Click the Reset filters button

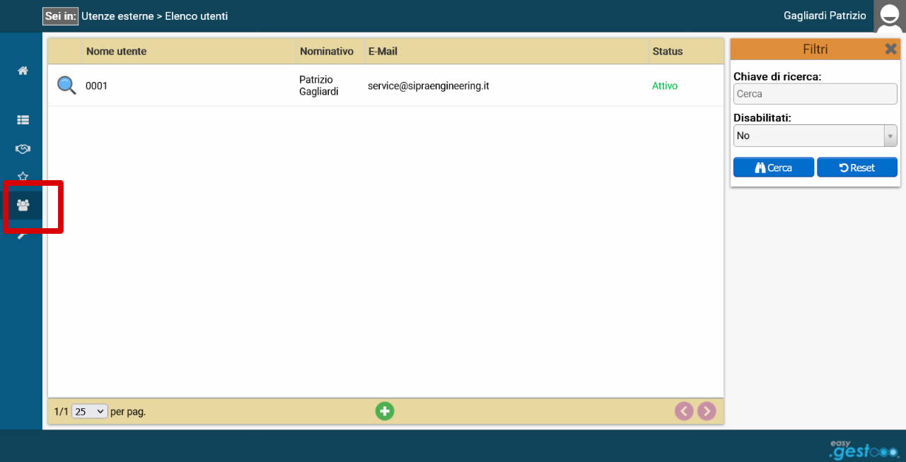coord(857,167)
